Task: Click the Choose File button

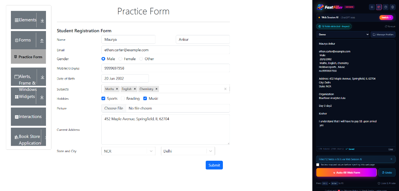Action: [114, 108]
